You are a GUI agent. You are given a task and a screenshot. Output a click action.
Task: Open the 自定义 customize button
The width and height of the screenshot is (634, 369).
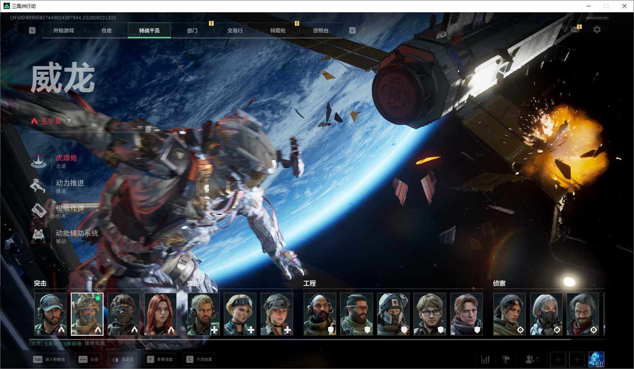(x=122, y=359)
